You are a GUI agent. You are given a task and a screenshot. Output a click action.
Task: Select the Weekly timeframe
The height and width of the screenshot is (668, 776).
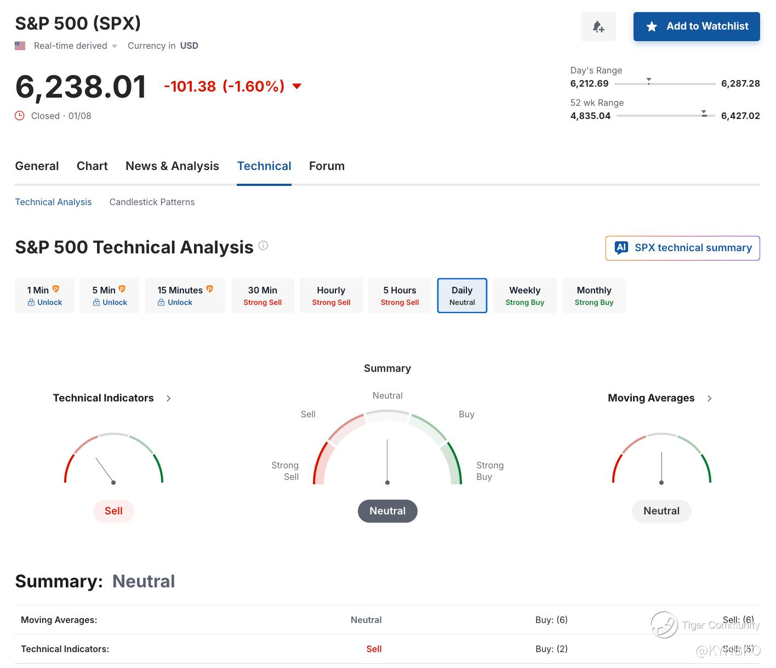click(524, 296)
